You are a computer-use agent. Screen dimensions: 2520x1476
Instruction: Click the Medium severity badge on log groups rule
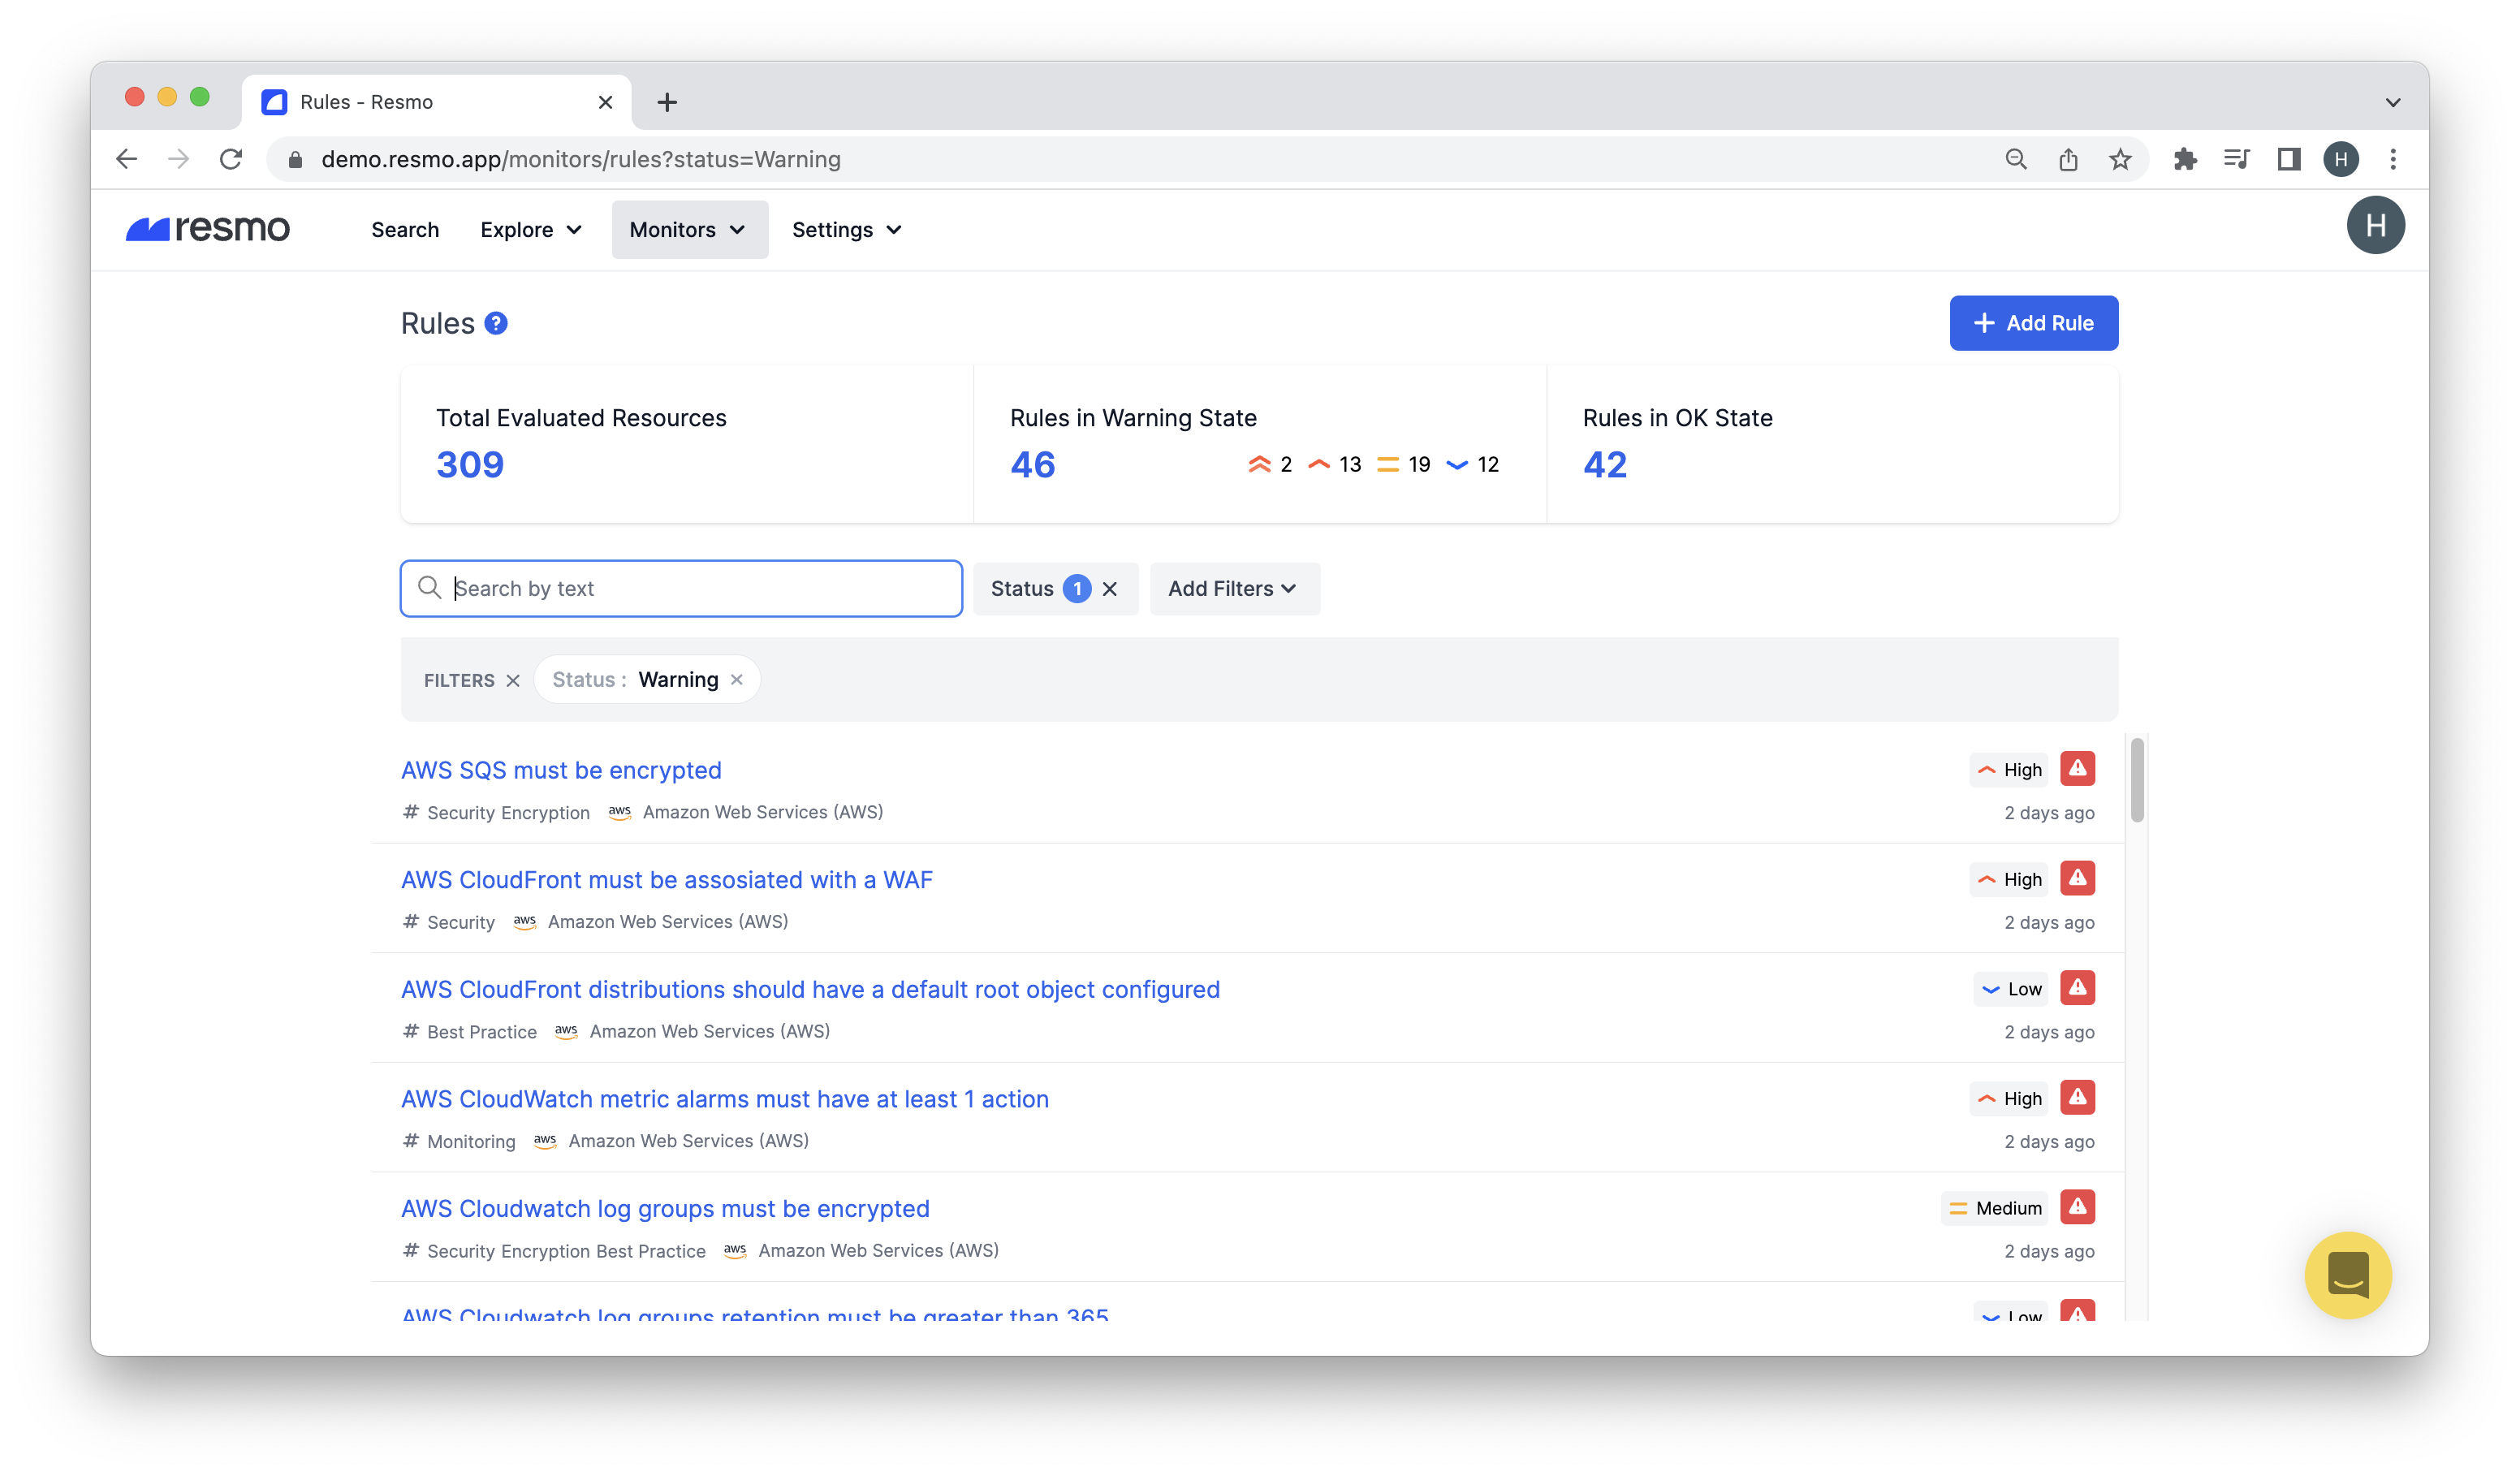(1995, 1208)
